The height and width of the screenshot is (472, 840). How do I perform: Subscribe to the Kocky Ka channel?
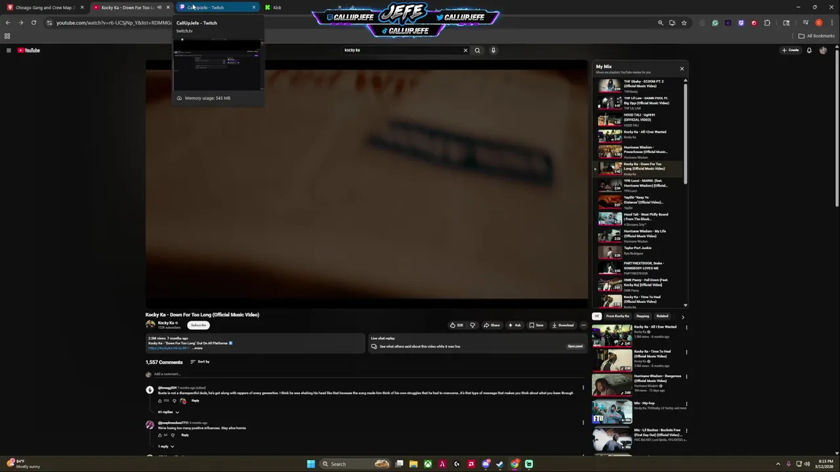199,325
